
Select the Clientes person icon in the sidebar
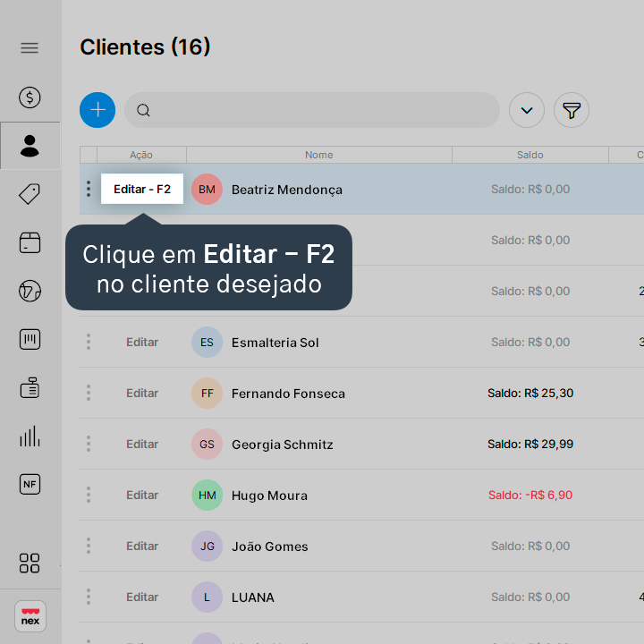(30, 146)
